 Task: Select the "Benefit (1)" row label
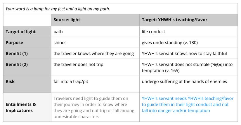click(x=17, y=54)
